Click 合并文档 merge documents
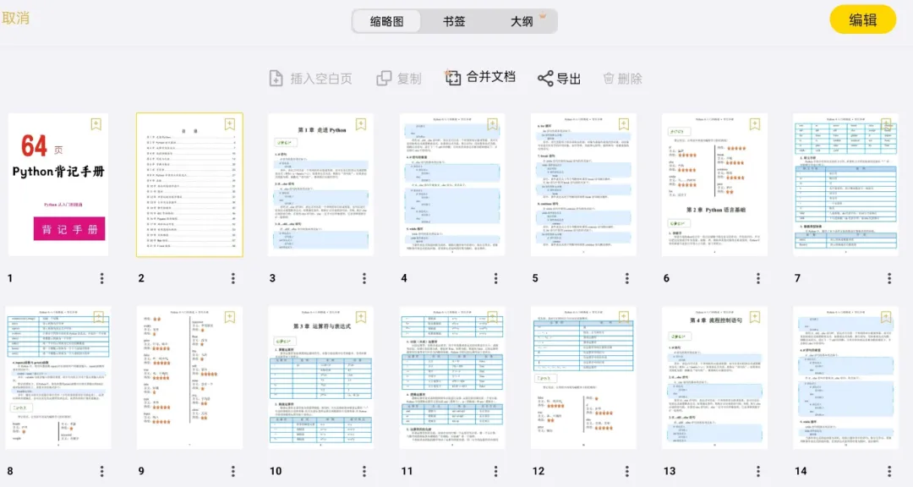The width and height of the screenshot is (913, 487). [480, 77]
